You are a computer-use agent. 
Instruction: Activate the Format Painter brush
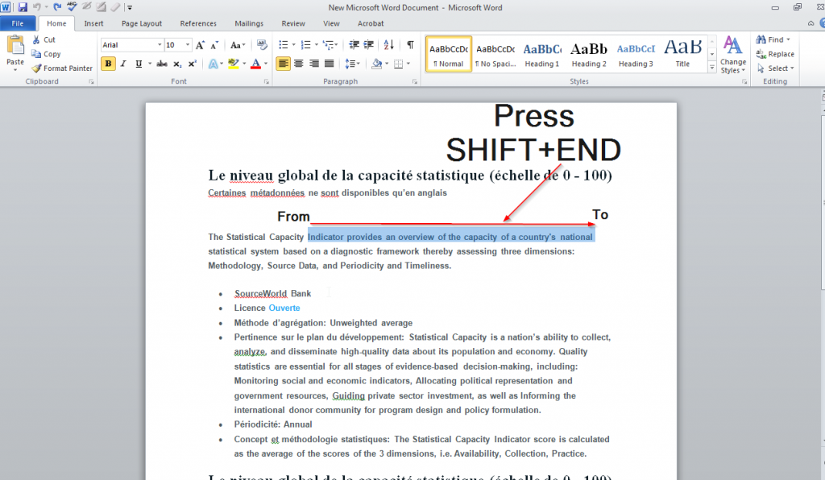(x=36, y=68)
